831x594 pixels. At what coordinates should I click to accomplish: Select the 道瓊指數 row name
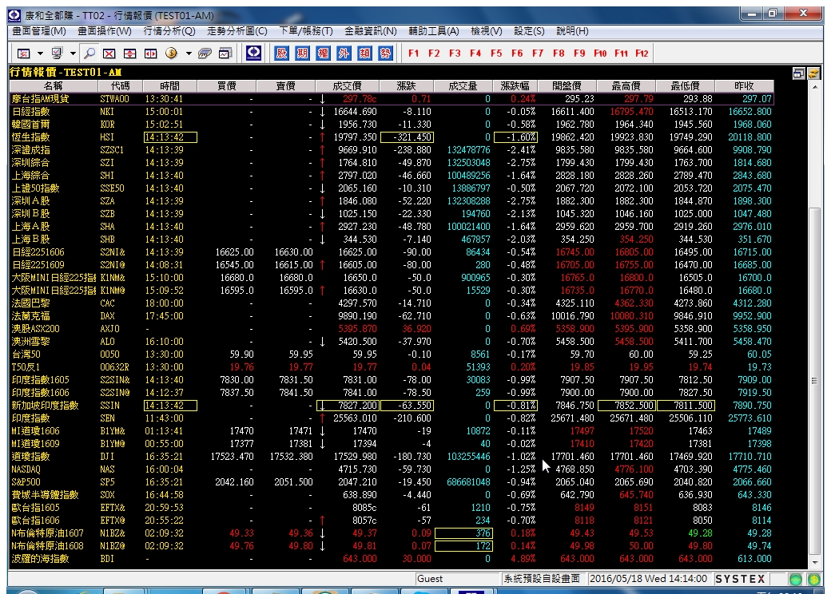click(30, 457)
